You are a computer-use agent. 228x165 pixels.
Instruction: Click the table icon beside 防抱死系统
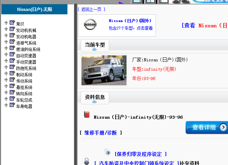click(x=12, y=67)
